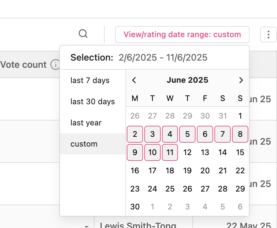The width and height of the screenshot is (277, 228).
Task: Go to previous month in calendar
Action: click(x=134, y=80)
